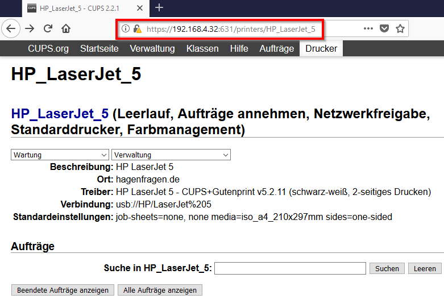Click the Leeren button
The height and width of the screenshot is (303, 444).
click(x=425, y=268)
